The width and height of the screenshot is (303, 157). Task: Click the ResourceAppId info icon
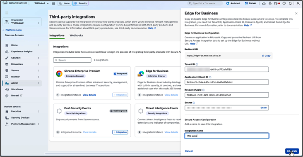(x=203, y=90)
